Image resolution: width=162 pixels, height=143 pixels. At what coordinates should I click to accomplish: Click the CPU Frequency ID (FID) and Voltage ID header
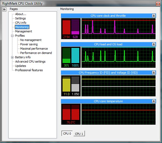point(108,73)
